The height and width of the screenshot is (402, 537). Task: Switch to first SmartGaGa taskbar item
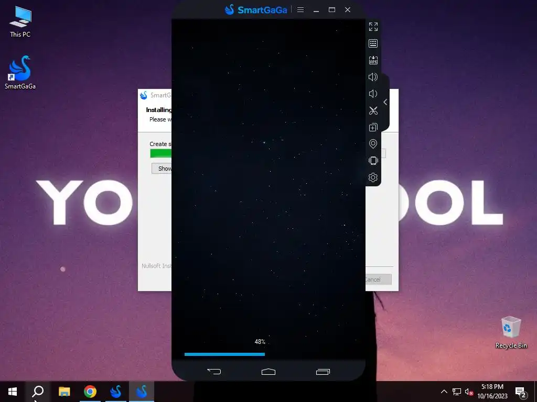pos(116,392)
